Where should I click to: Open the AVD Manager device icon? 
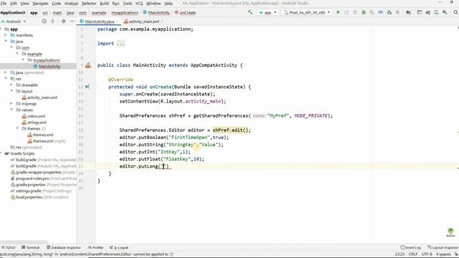[x=436, y=12]
